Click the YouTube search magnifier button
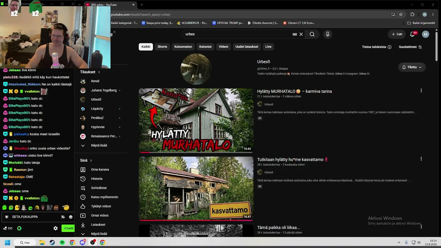The image size is (441, 248). [312, 34]
